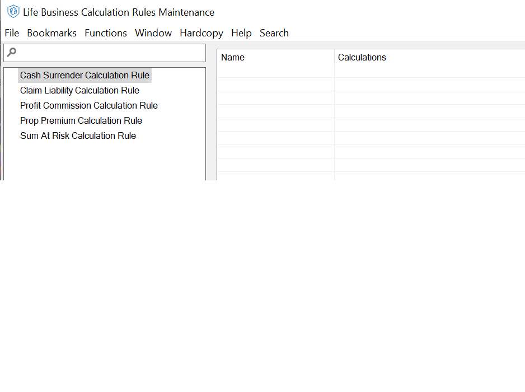Select Cash Surrender Calculation Rule
This screenshot has width=525, height=392.
pos(85,75)
